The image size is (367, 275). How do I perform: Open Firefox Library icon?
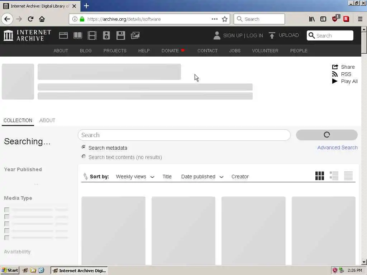pos(312,19)
